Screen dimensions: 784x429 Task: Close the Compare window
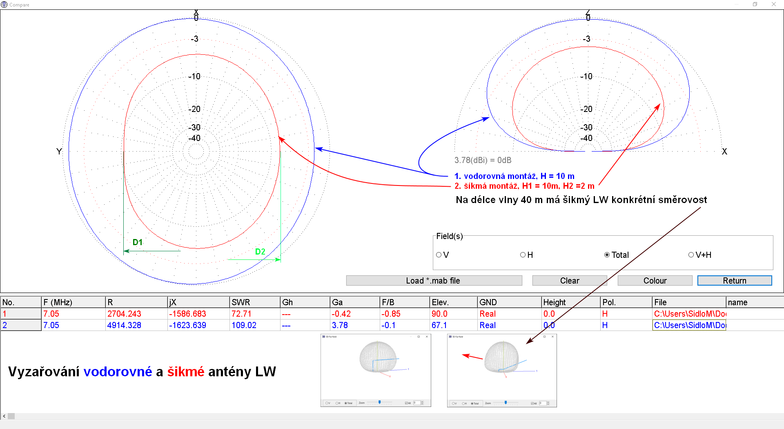click(x=773, y=4)
